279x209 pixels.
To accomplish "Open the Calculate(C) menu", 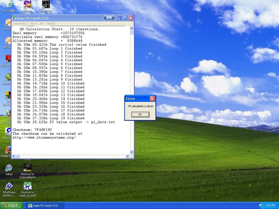I will [20, 23].
